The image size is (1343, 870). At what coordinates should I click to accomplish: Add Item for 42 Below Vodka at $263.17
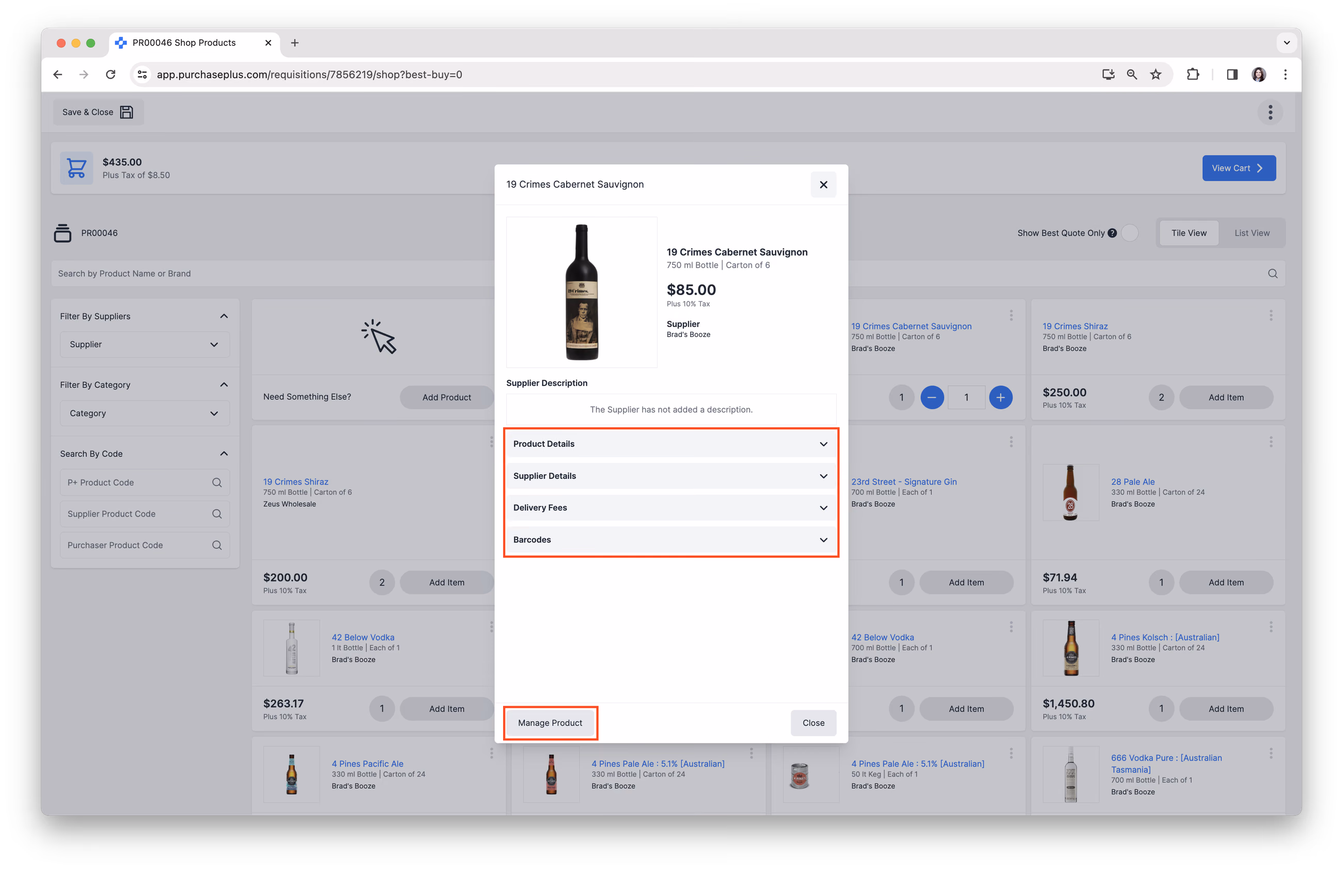(x=446, y=709)
